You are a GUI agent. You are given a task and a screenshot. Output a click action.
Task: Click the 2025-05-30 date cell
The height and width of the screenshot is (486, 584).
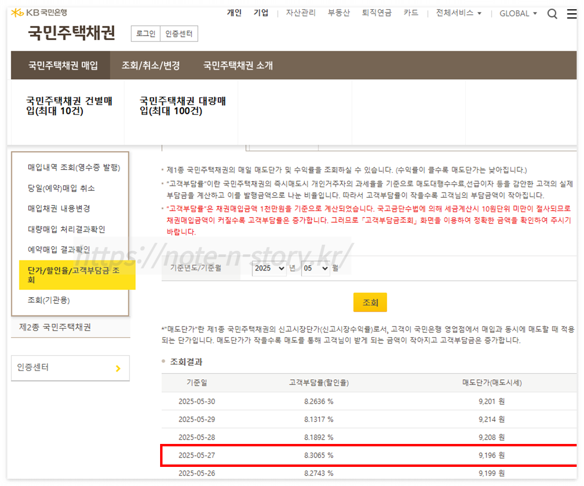coord(196,401)
